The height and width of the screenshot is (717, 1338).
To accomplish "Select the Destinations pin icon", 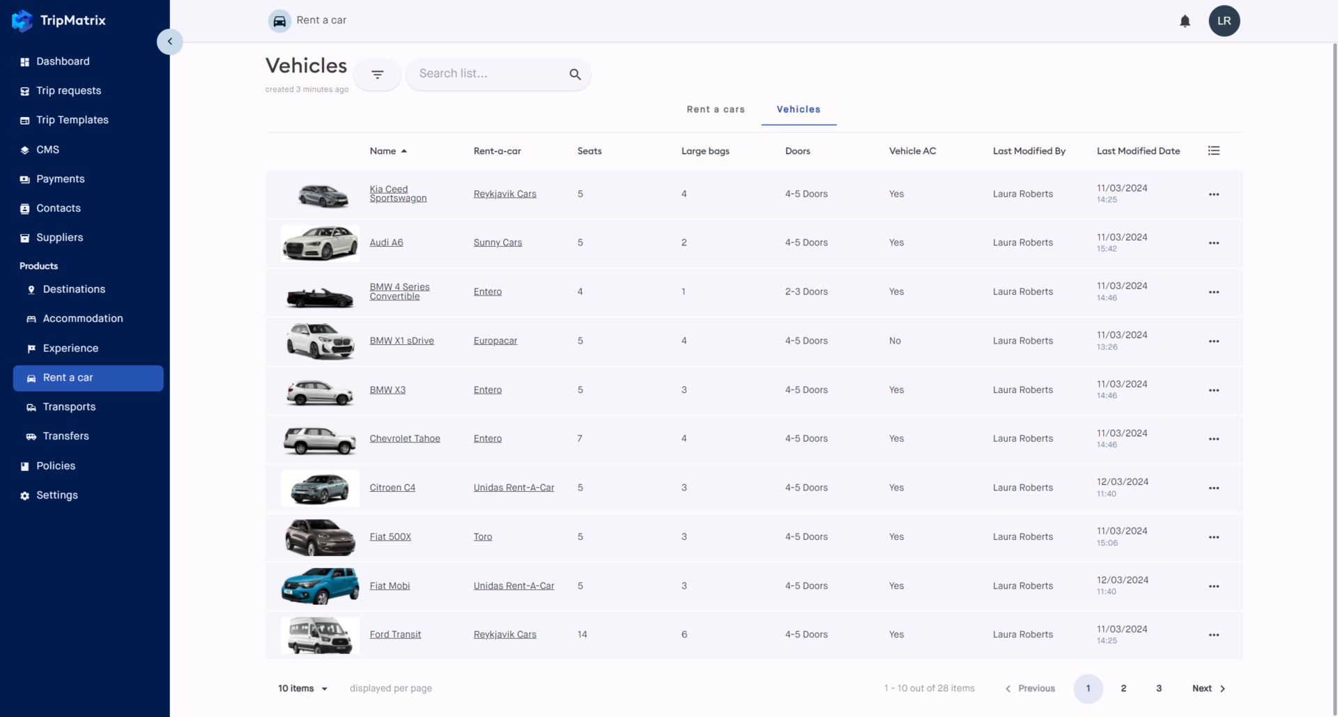I will [x=31, y=289].
